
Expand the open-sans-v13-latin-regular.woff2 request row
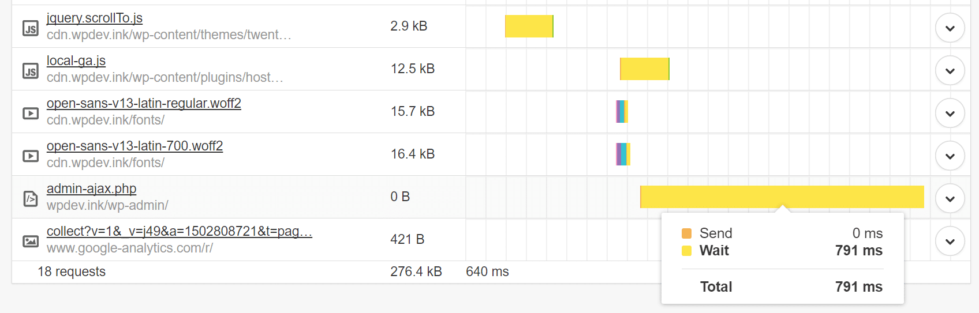tap(950, 113)
